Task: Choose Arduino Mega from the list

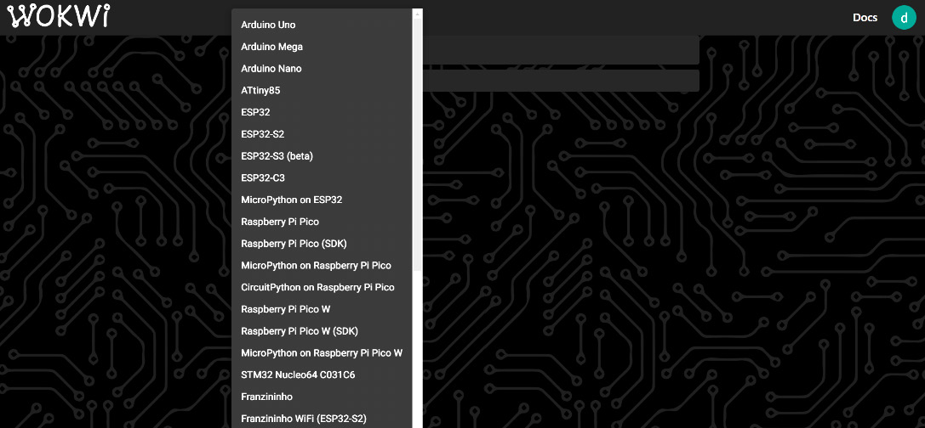Action: tap(323, 47)
